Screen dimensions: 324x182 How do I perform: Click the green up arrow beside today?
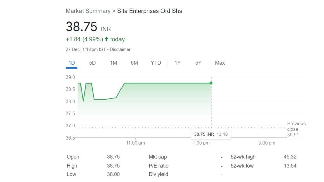click(x=106, y=39)
